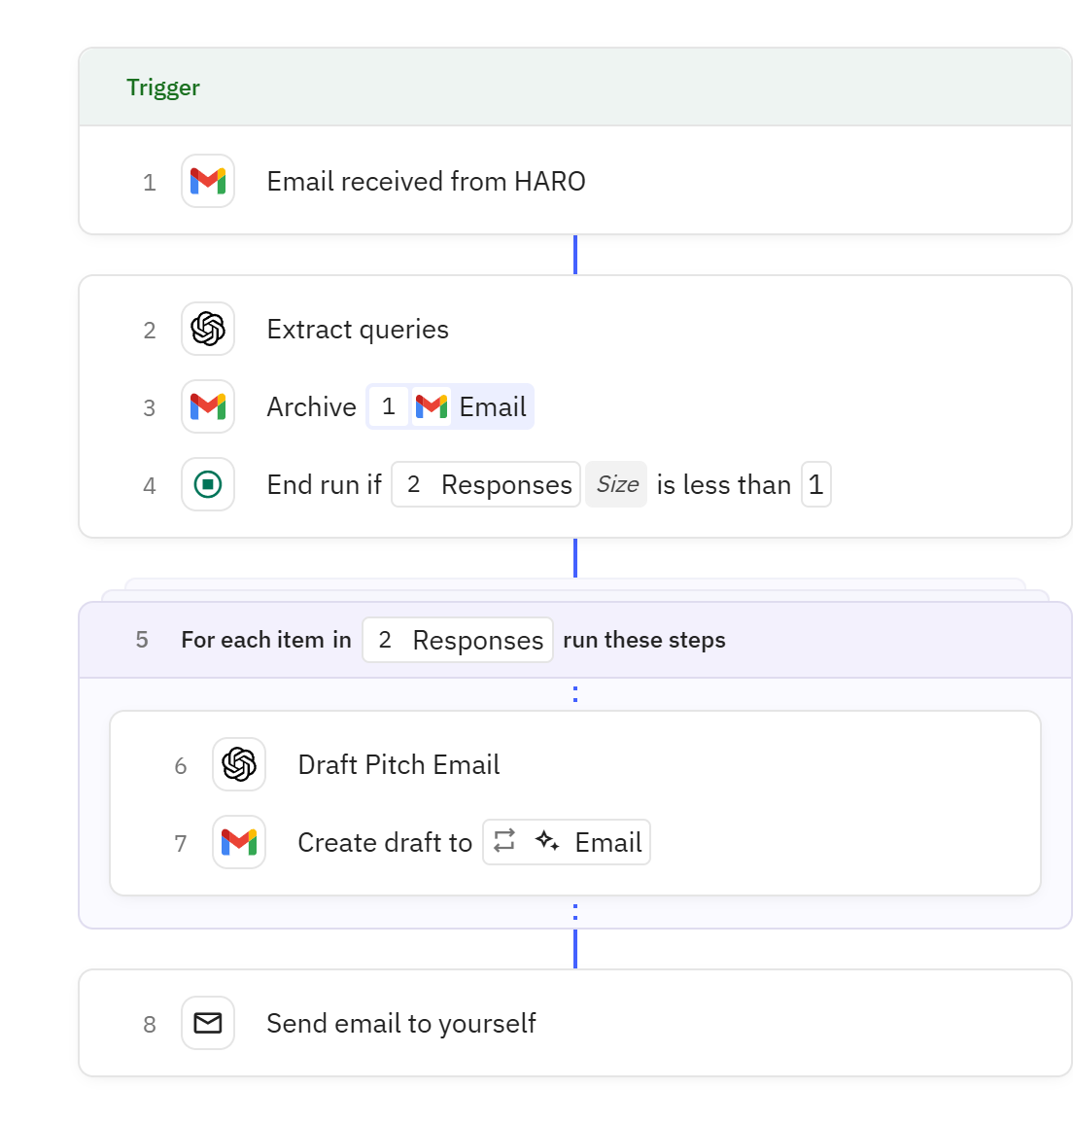The width and height of the screenshot is (1073, 1124).
Task: Click the Email received from HARO step
Action: (426, 181)
